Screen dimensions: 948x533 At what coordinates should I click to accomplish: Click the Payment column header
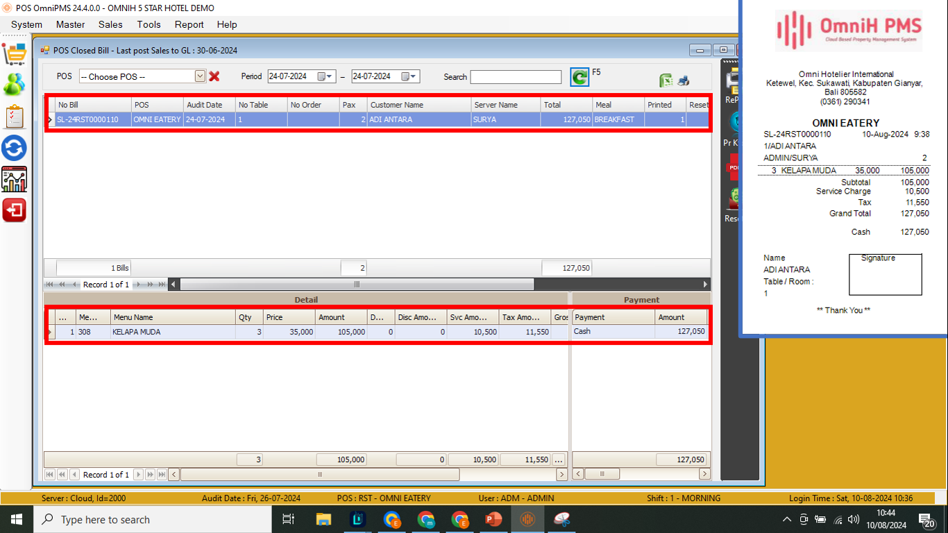coord(613,317)
